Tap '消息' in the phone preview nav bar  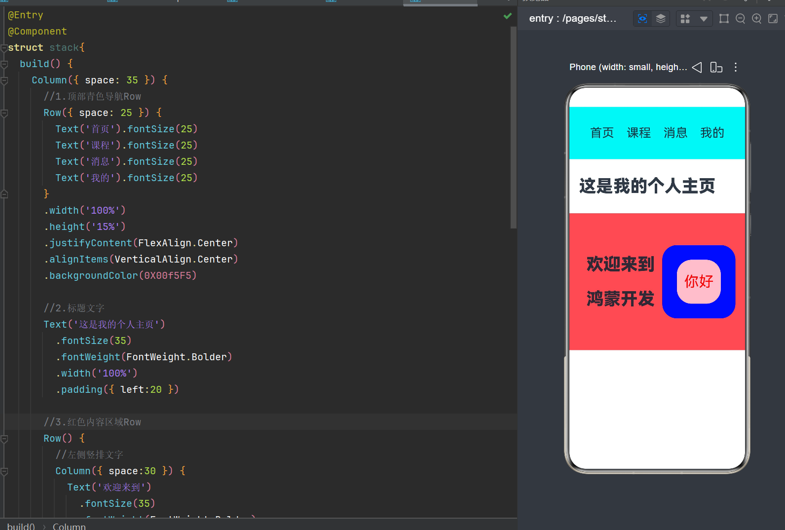point(675,133)
